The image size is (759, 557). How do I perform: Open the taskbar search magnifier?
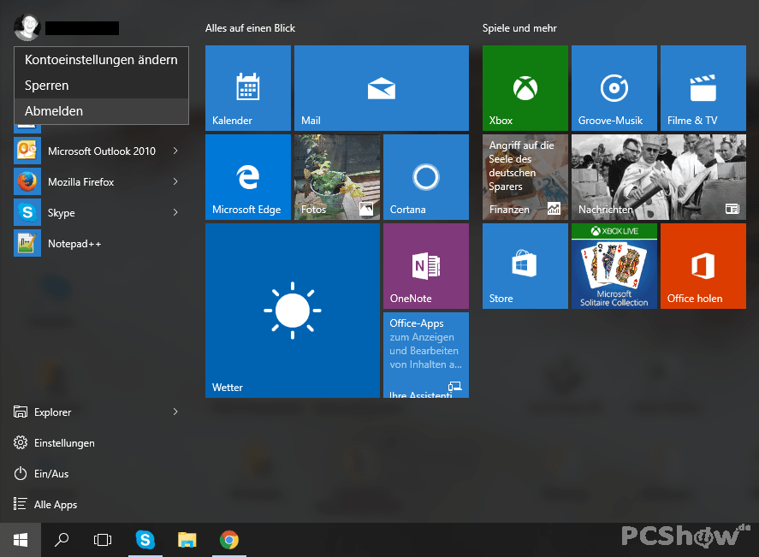pos(62,540)
